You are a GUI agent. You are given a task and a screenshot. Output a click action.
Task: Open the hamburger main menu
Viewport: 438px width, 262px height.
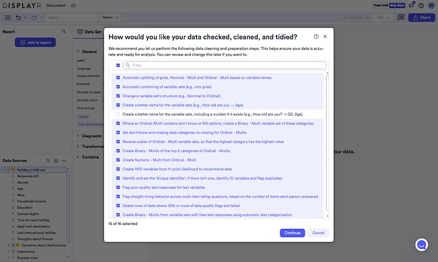(8, 18)
